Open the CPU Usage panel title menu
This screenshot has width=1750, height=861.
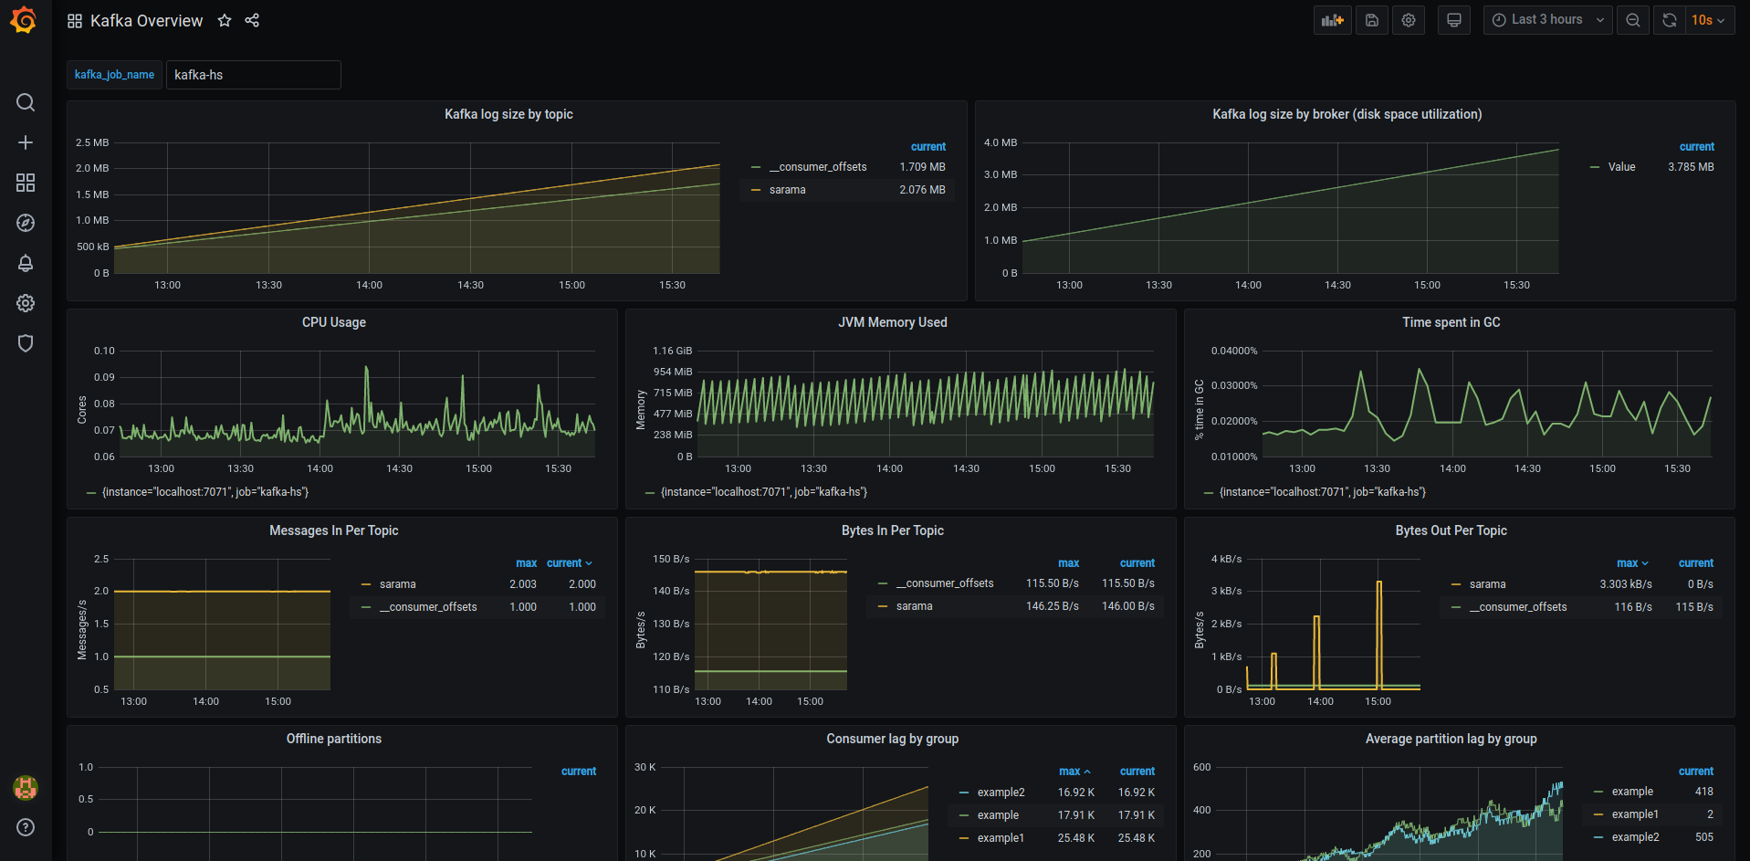[x=334, y=322]
